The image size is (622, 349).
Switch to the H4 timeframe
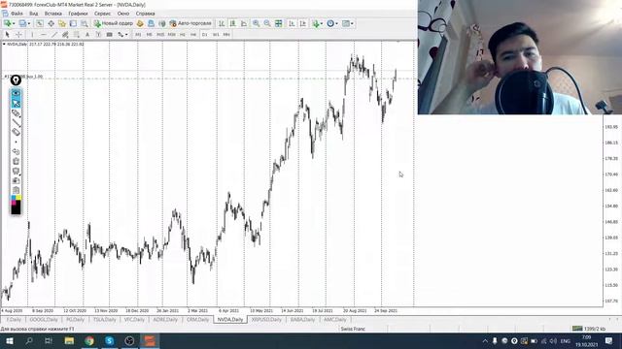(x=193, y=35)
